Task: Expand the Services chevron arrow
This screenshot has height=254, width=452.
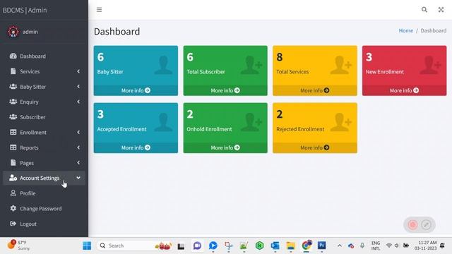Action: (x=78, y=71)
